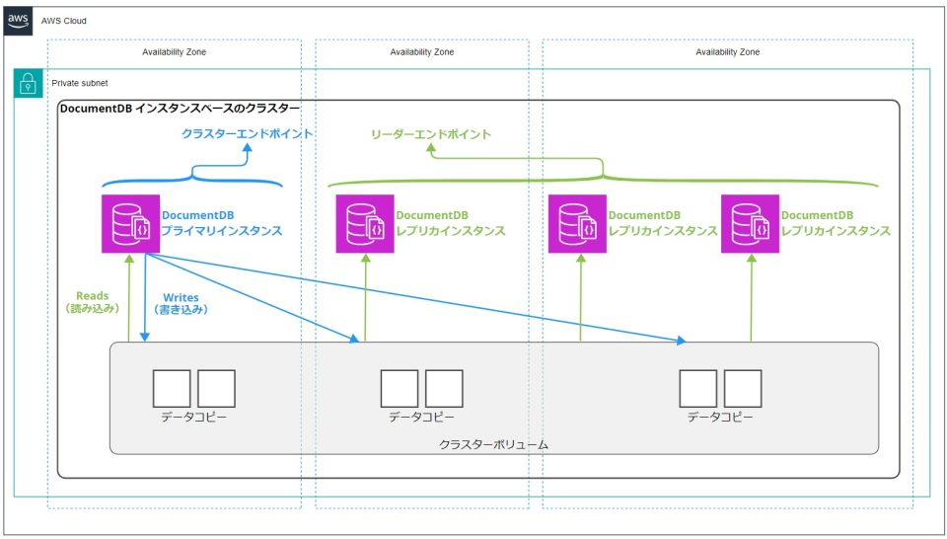Click the Private subnet lock icon
Image resolution: width=947 pixels, height=539 pixels.
(x=29, y=83)
